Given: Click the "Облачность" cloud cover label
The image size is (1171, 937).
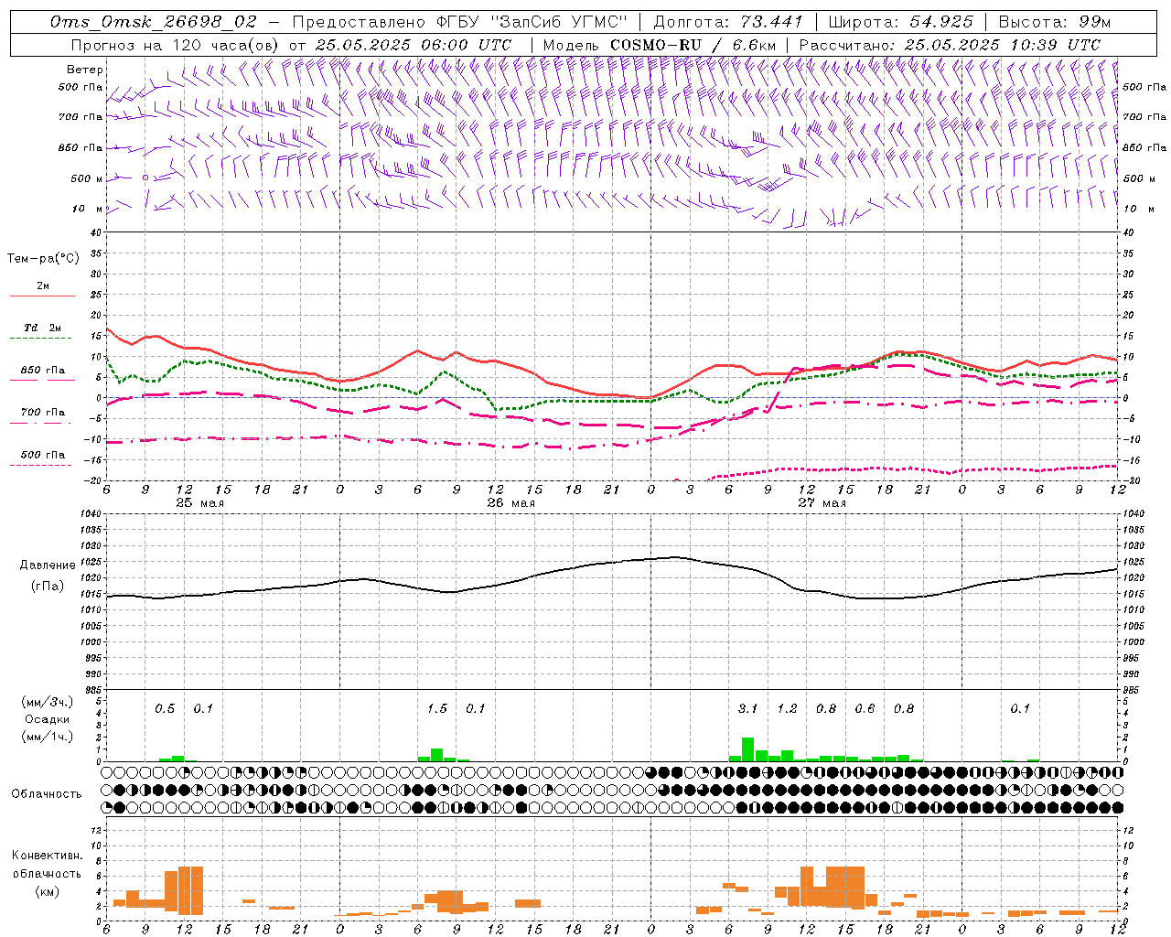Looking at the screenshot, I should [47, 793].
